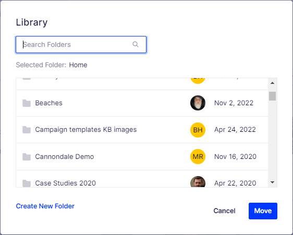Click the Campaign templates KB images folder icon
Screen dimensions: 293x235
click(x=27, y=130)
